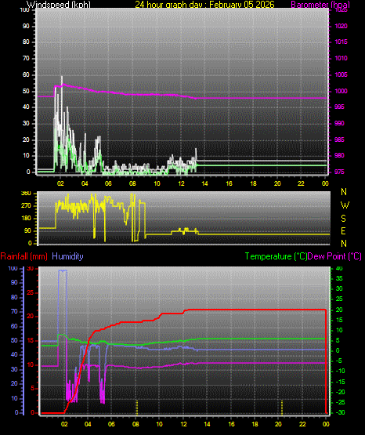Click hour "12" under the rainfall chart
This screenshot has width=365, height=435.
click(x=183, y=424)
